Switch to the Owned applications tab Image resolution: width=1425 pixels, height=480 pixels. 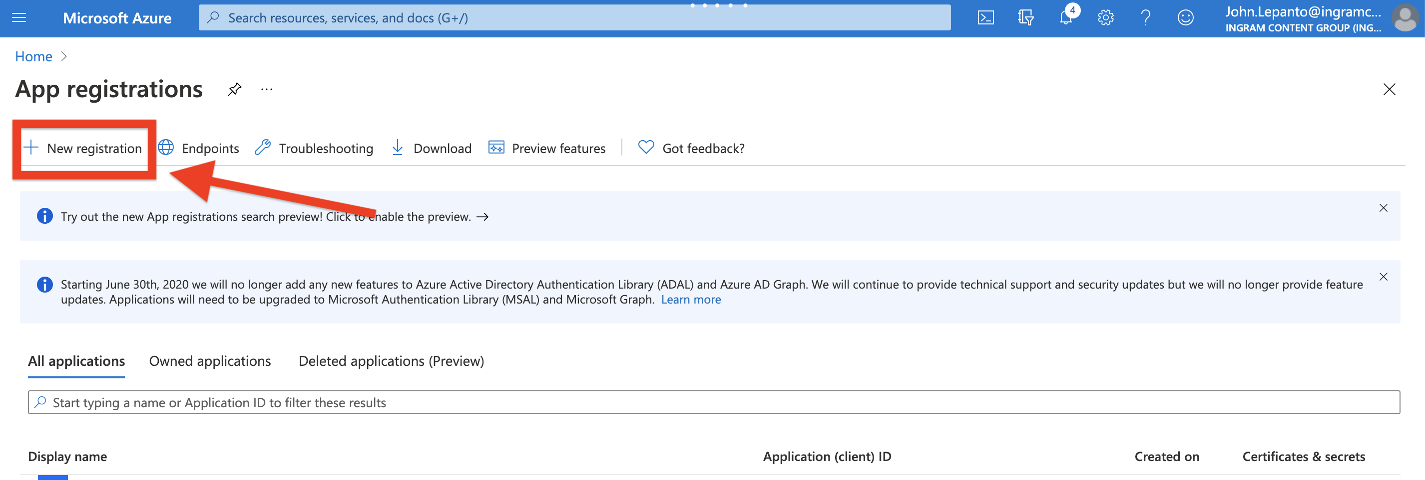point(210,361)
